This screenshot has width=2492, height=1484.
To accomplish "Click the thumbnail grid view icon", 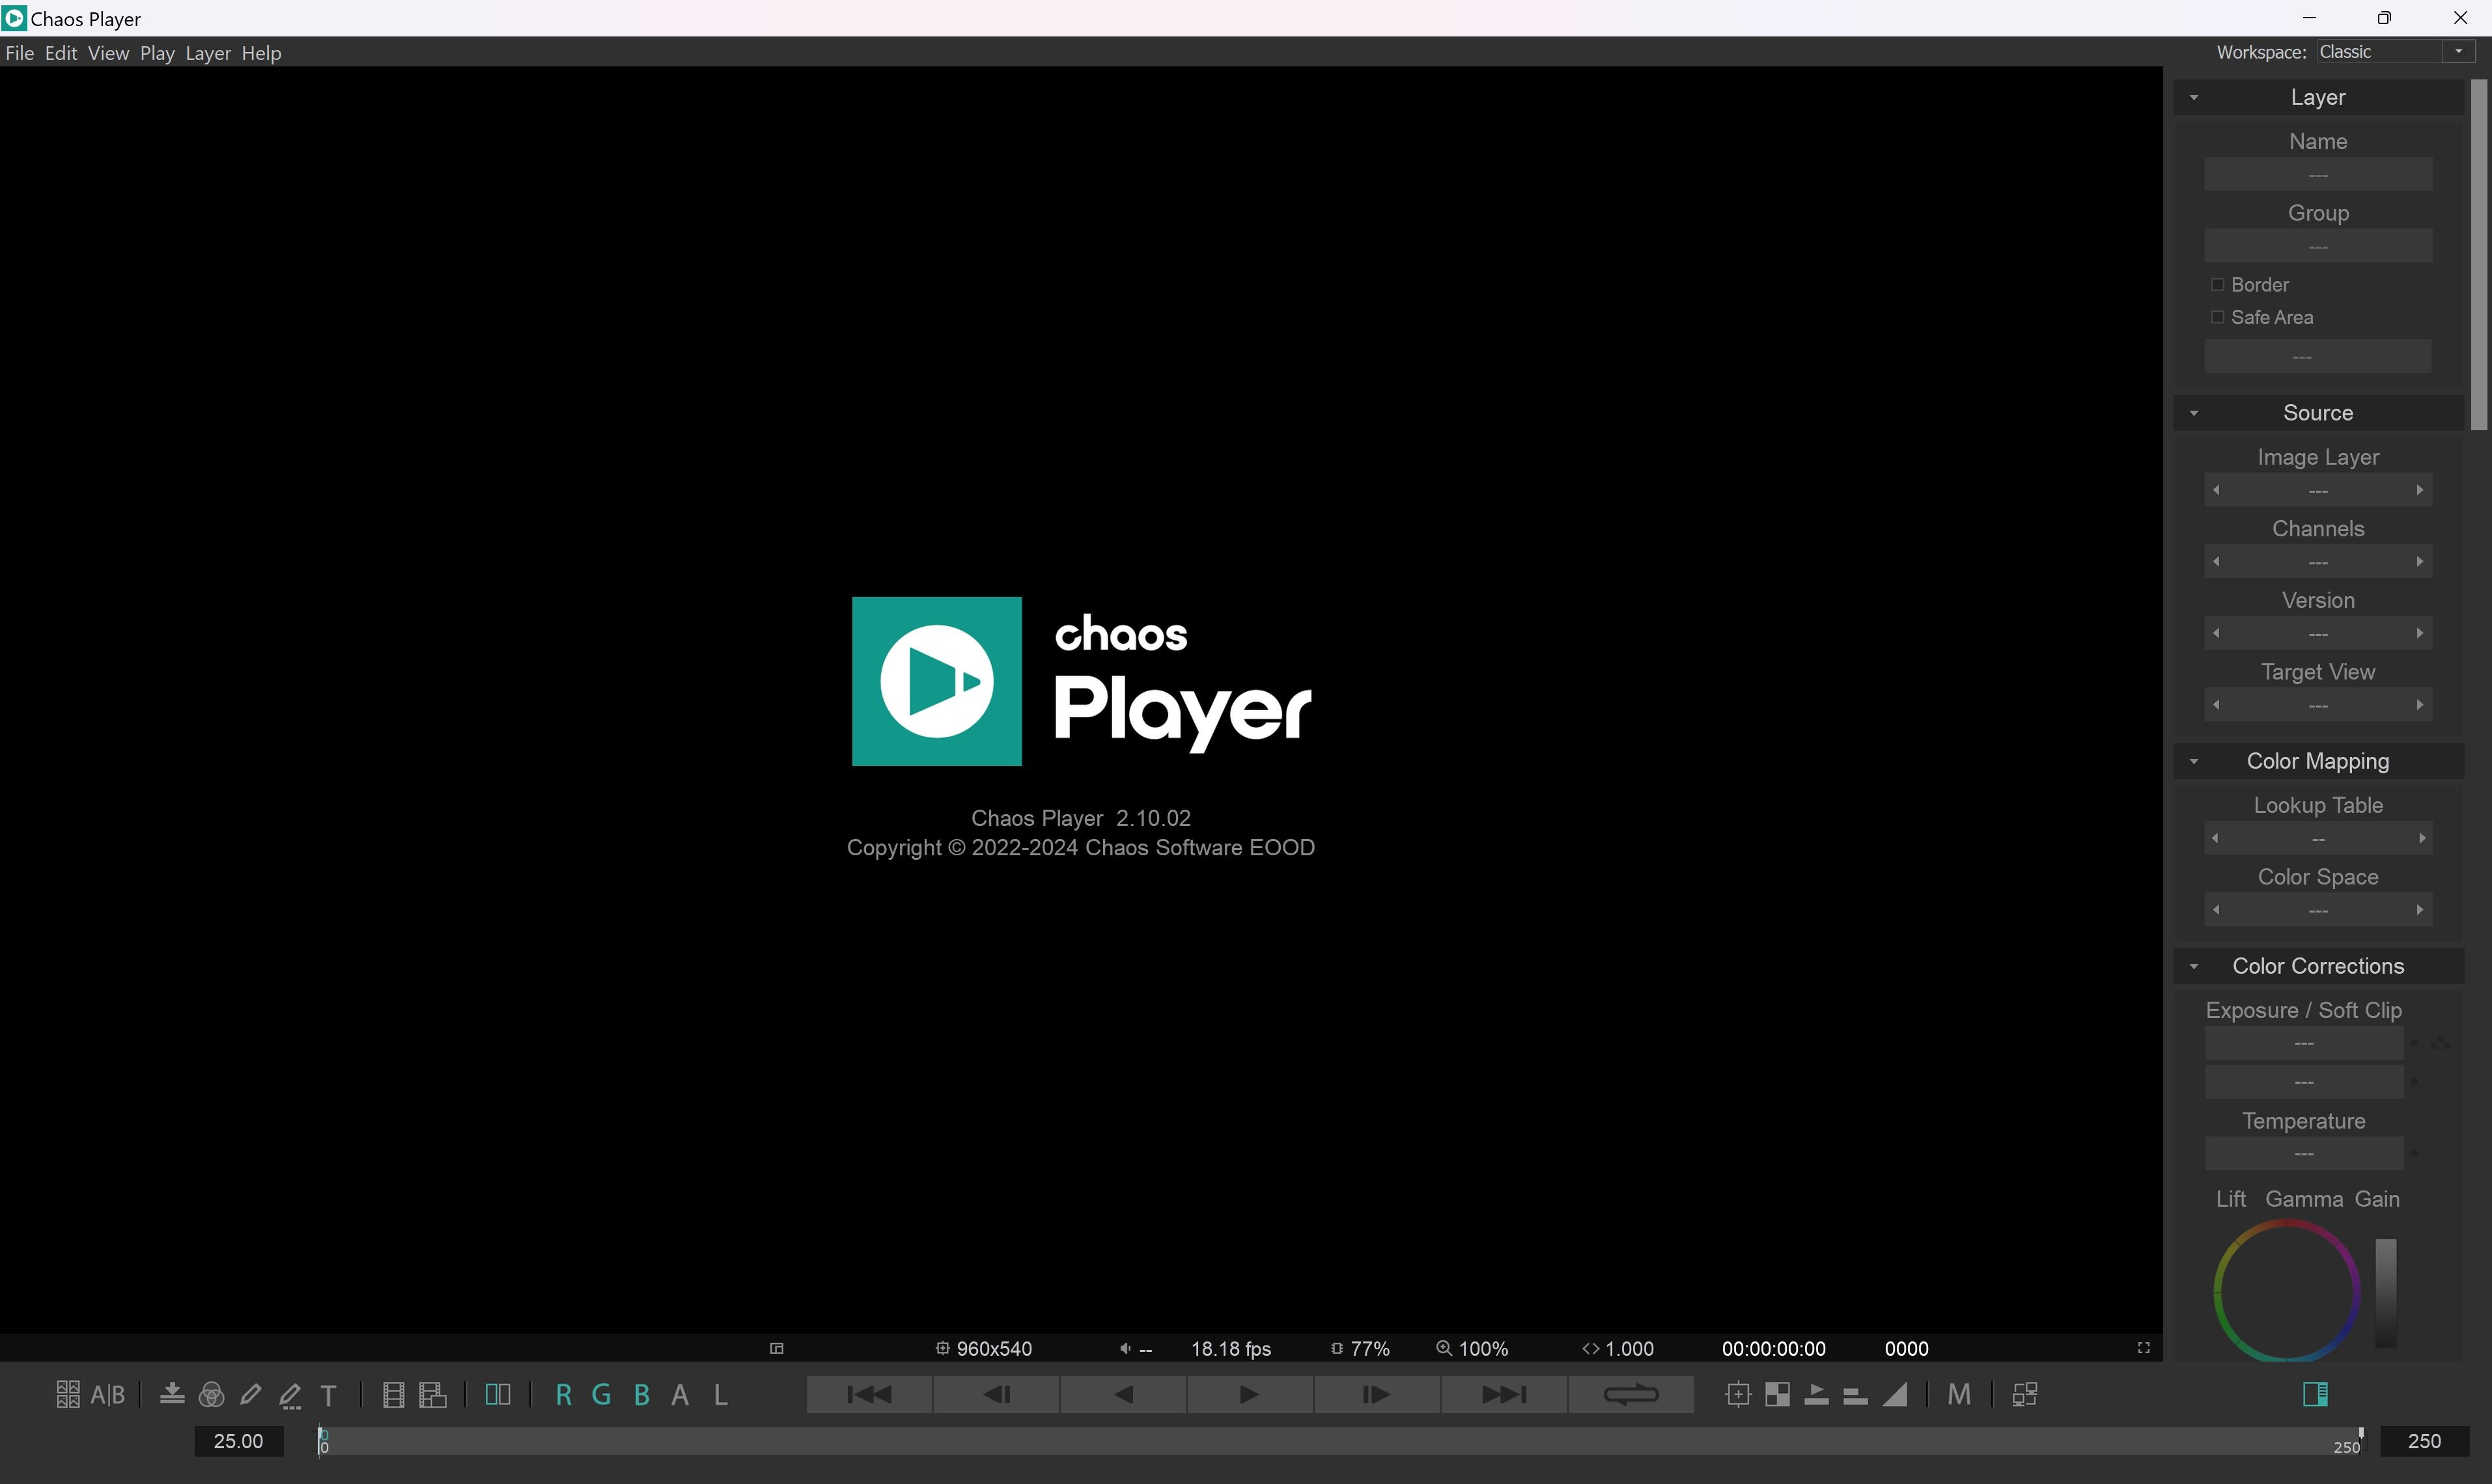I will 67,1394.
